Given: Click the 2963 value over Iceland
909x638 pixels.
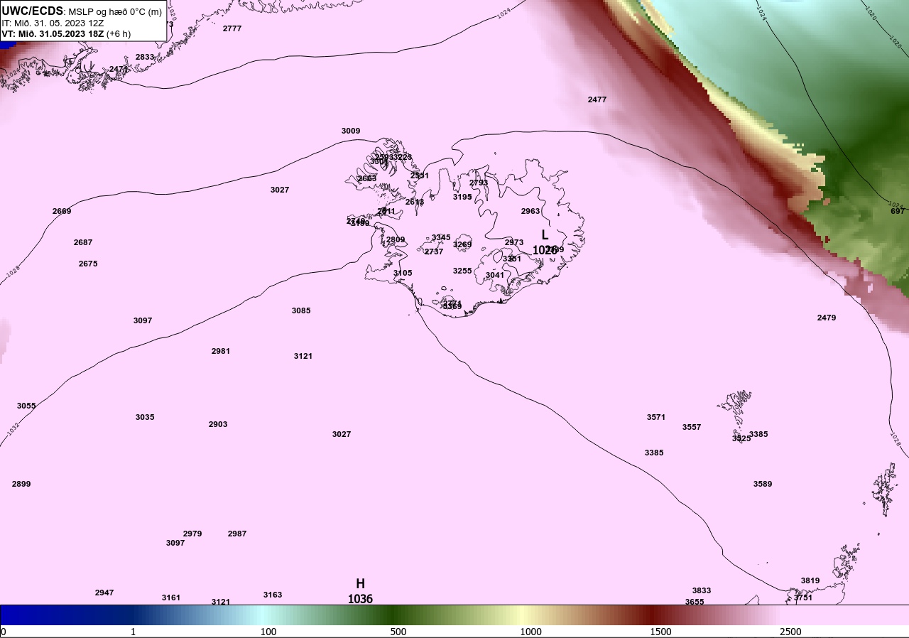Looking at the screenshot, I should point(530,211).
